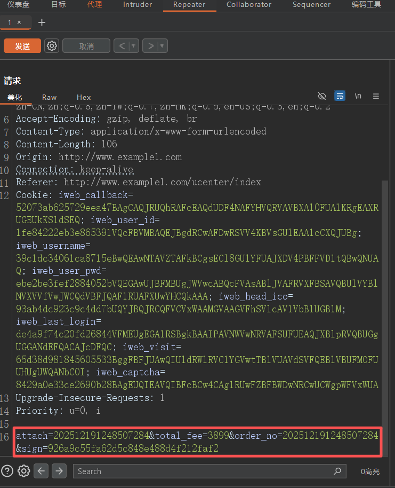Viewport: 395px width, 488px height.
Task: Toggle word wrap icon
Action: click(340, 96)
